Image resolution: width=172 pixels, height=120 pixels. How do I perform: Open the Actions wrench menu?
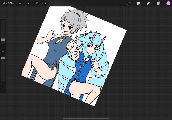point(20,3)
